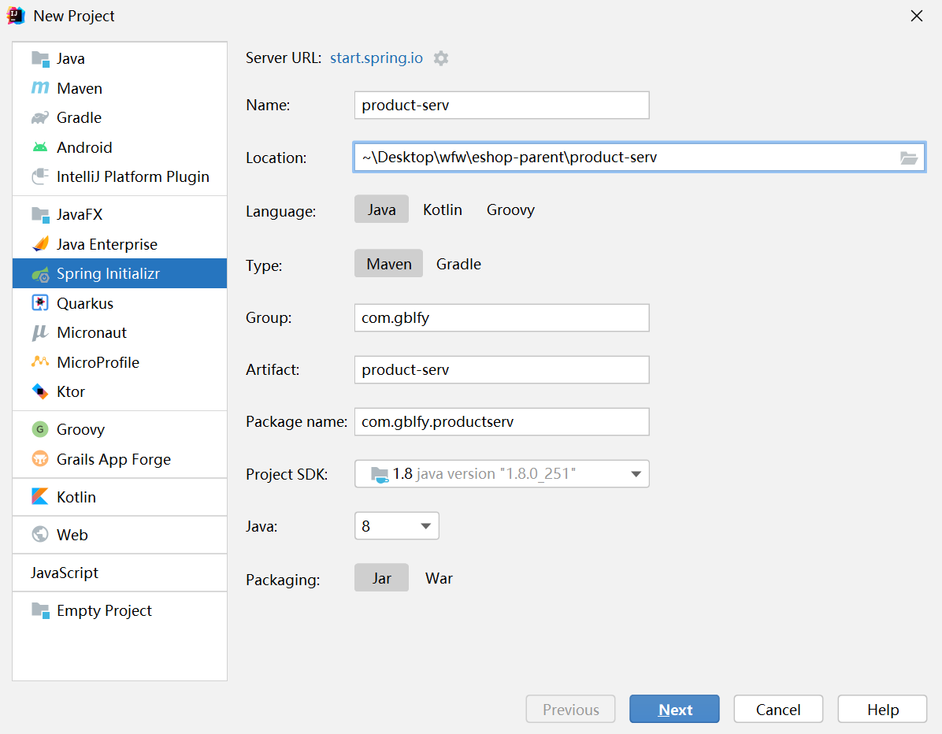The height and width of the screenshot is (734, 942).
Task: Click the Android robot icon
Action: 40,147
